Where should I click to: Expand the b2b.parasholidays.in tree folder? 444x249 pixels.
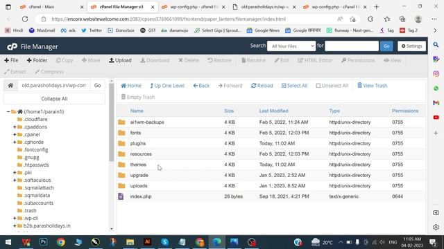(15, 226)
